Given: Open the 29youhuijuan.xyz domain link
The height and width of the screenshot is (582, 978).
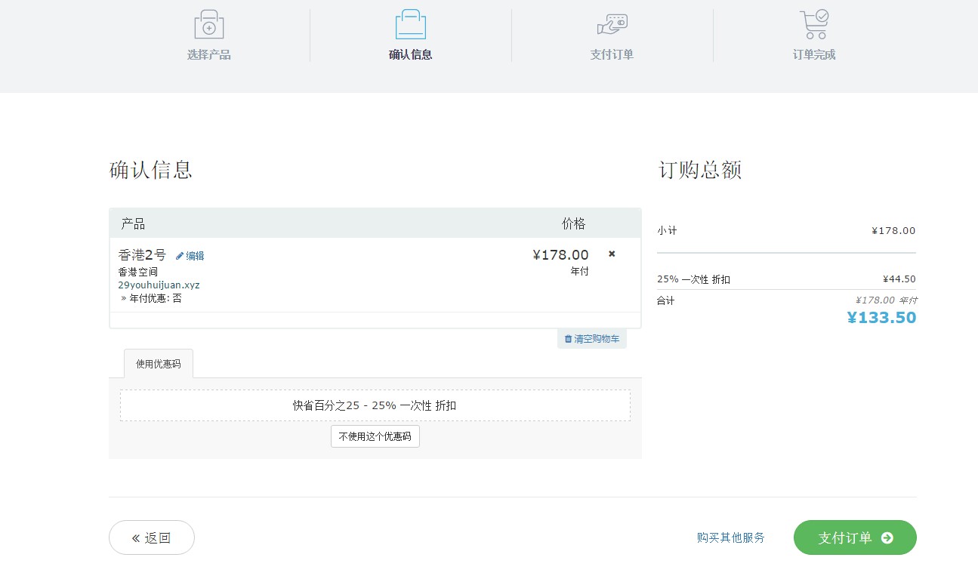Looking at the screenshot, I should (159, 285).
